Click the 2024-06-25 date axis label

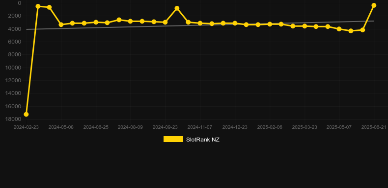[x=96, y=127]
